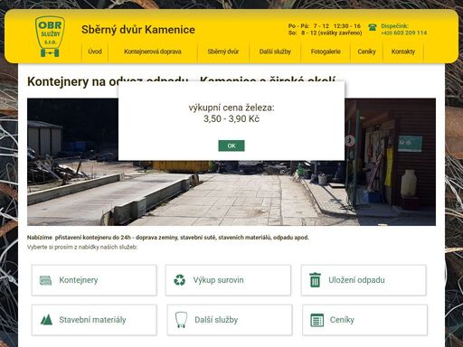Image resolution: width=463 pixels, height=347 pixels.
Task: Click the telephone icon near Dispečink
Action: tap(373, 27)
